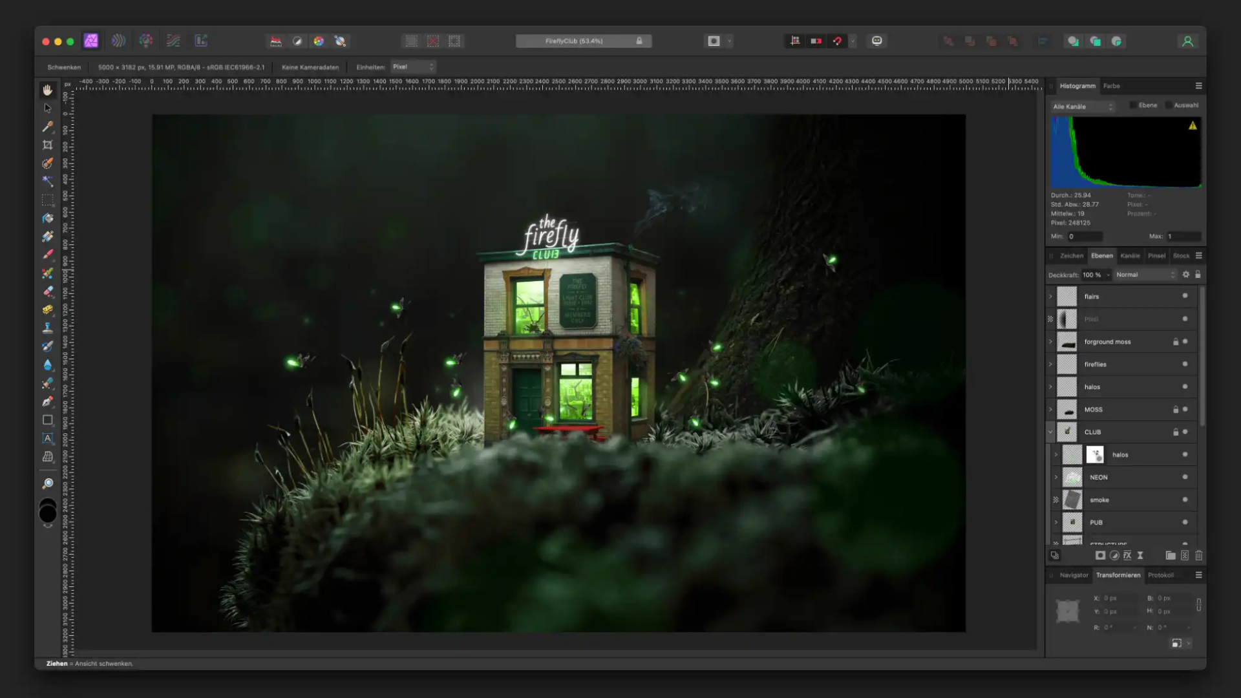
Task: Collapse the CLUB layer group
Action: (x=1051, y=432)
